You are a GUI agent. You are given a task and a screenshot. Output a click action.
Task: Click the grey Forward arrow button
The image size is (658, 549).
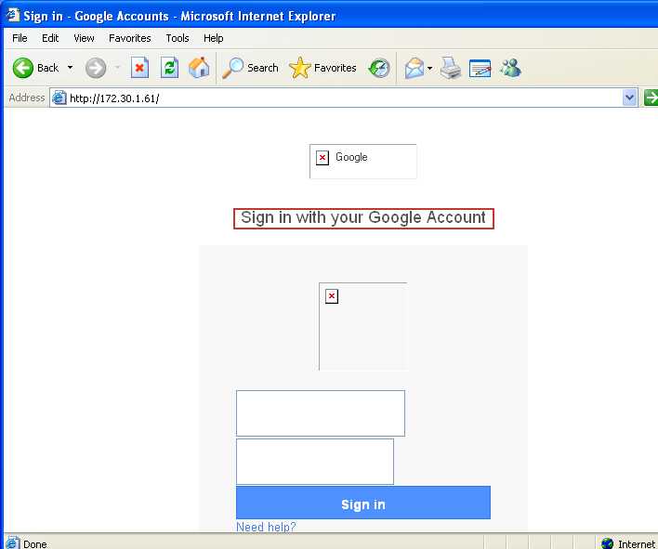point(96,68)
